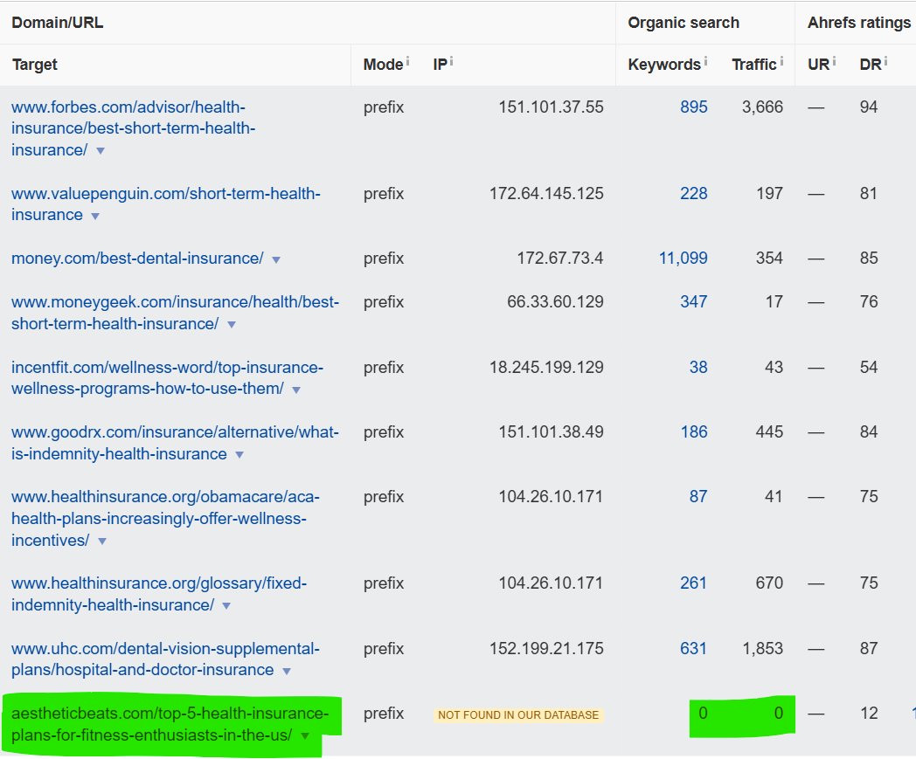This screenshot has height=759, width=916.
Task: Select IP address 18.245.199.129
Action: pos(546,367)
